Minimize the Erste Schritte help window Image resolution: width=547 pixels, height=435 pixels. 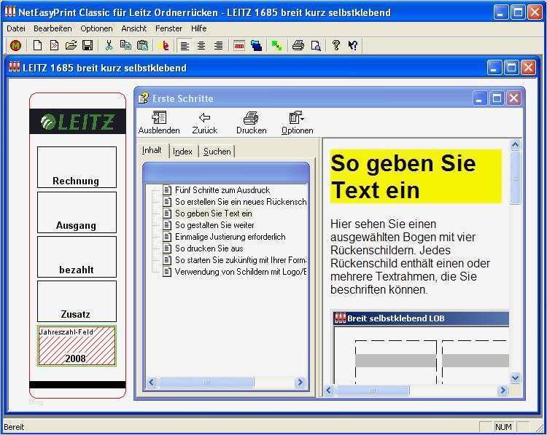480,98
